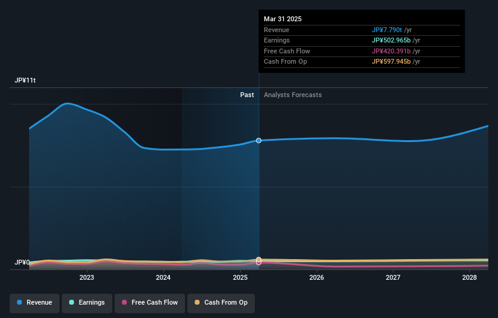Select the pink Free Cash Flow data point marker

tap(259, 263)
